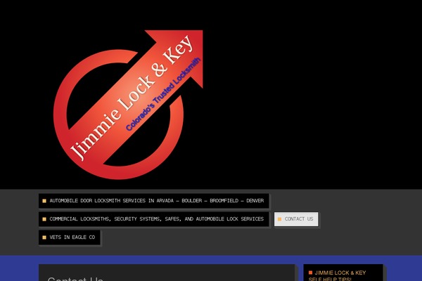Click the Jimmie Lock & Key logo
422x281 pixels.
tap(128, 105)
